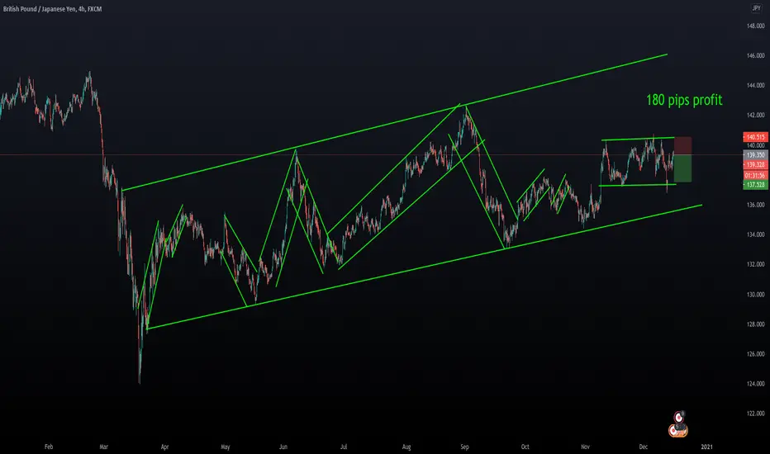Click the 136.000 price axis label
Image resolution: width=770 pixels, height=454 pixels.
click(755, 205)
